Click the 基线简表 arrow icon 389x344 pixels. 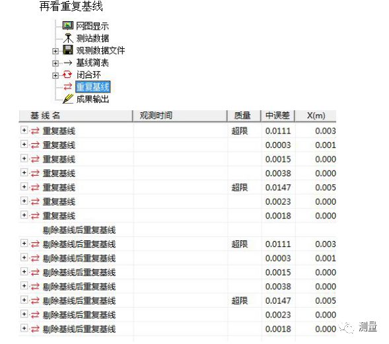click(68, 63)
